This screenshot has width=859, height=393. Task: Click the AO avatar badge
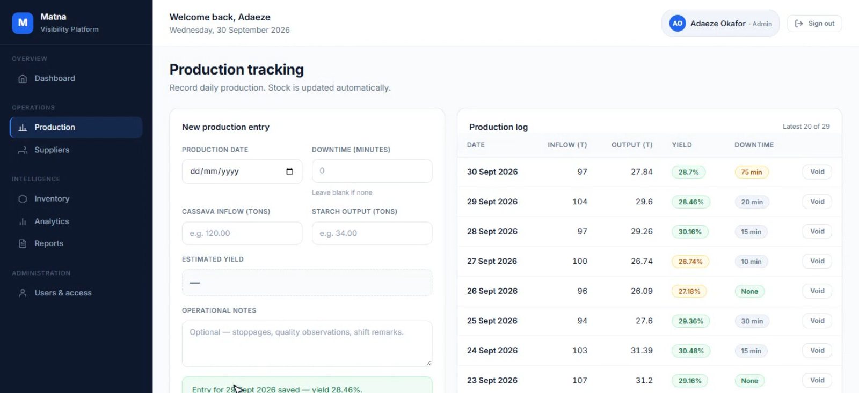pos(678,23)
